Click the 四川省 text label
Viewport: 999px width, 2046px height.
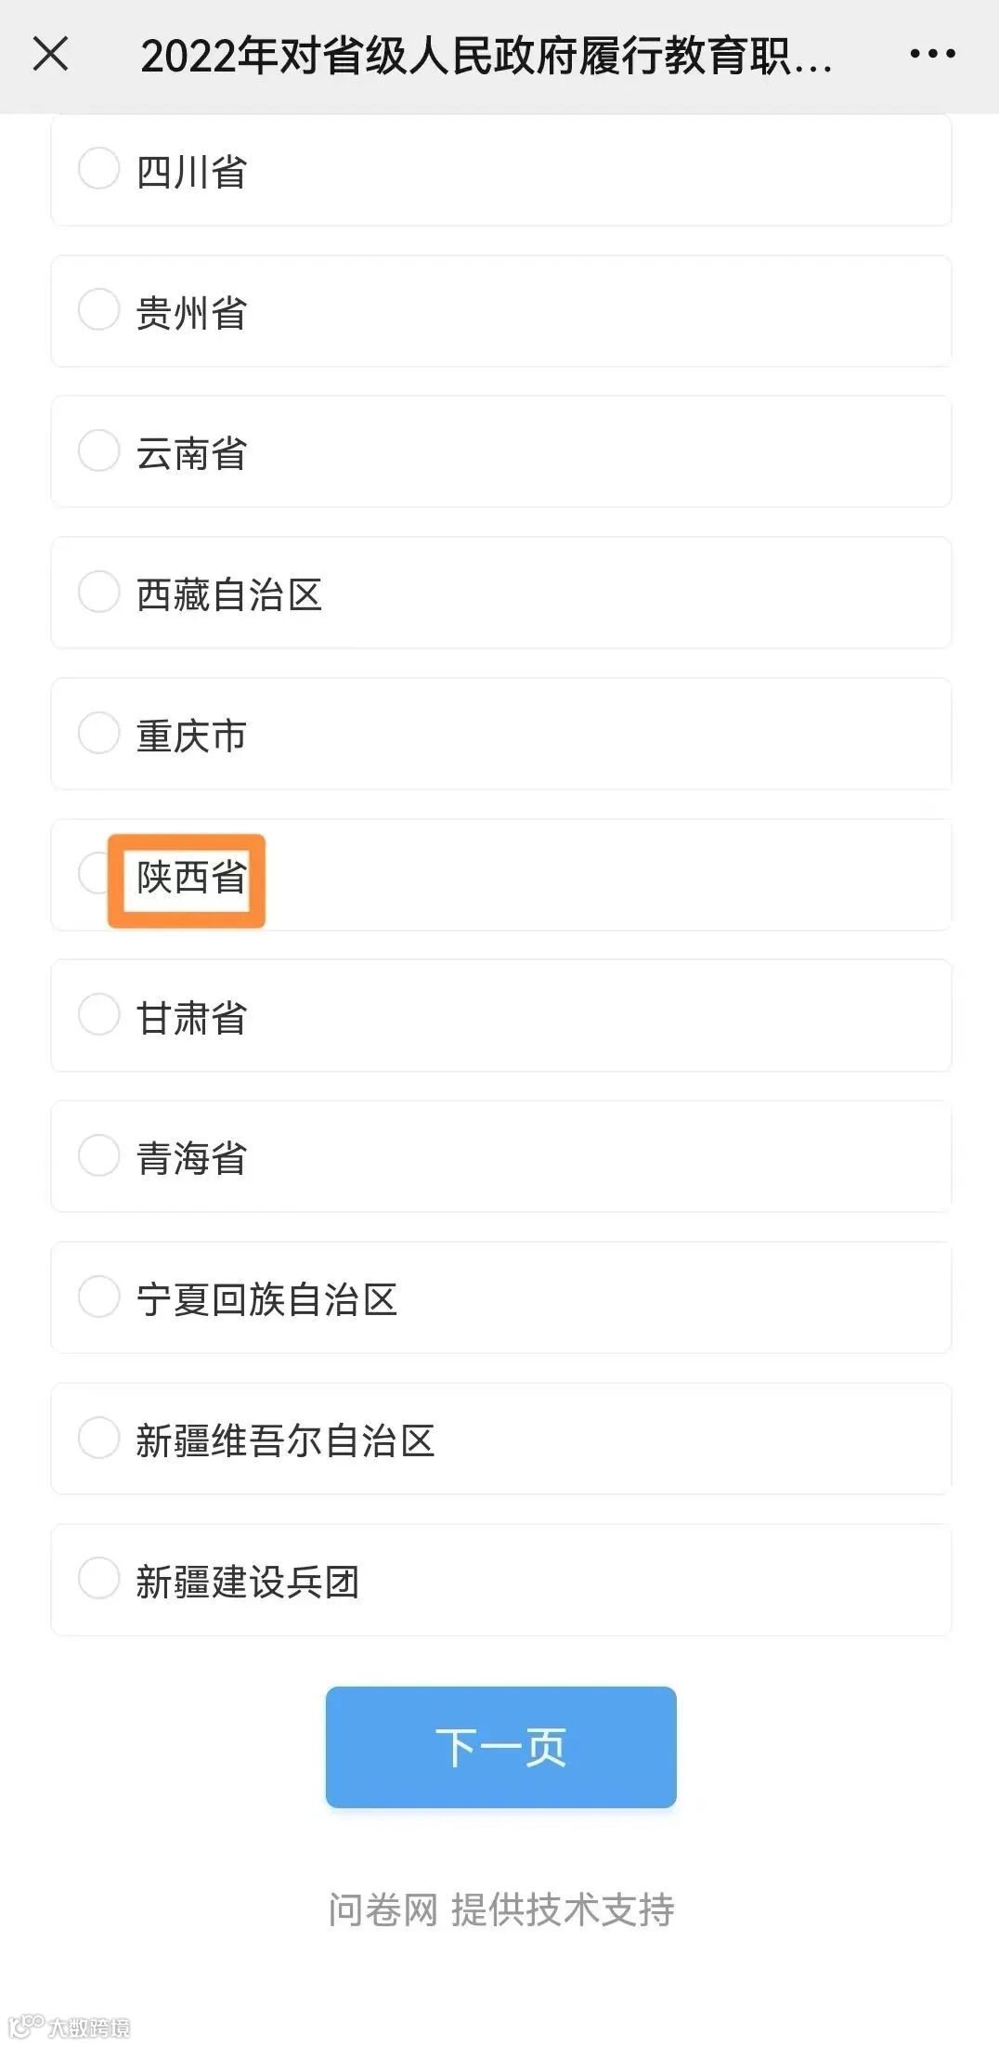click(x=191, y=172)
